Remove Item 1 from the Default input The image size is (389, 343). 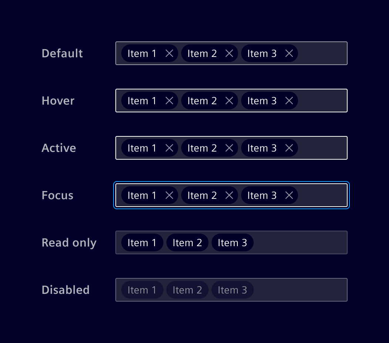[169, 53]
